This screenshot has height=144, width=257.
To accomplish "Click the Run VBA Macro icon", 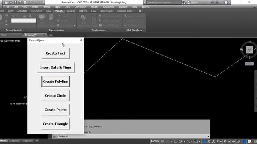I will tap(100, 25).
